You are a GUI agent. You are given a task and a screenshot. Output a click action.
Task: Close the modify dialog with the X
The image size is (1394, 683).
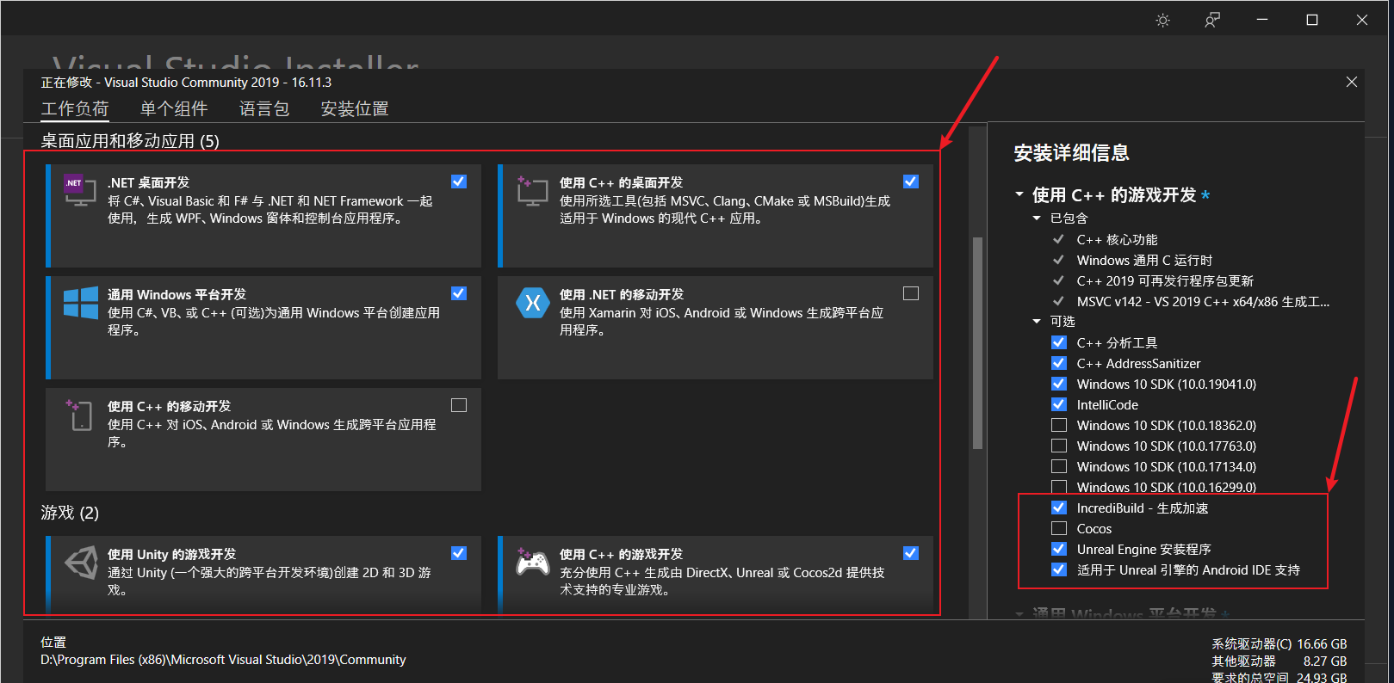(x=1352, y=82)
